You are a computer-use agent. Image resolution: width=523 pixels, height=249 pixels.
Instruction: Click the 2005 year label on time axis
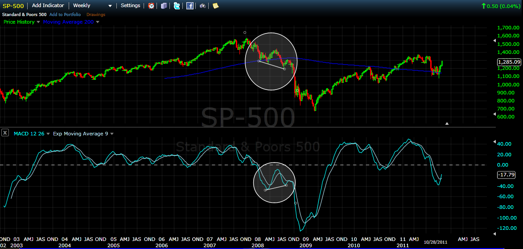pyautogui.click(x=113, y=245)
